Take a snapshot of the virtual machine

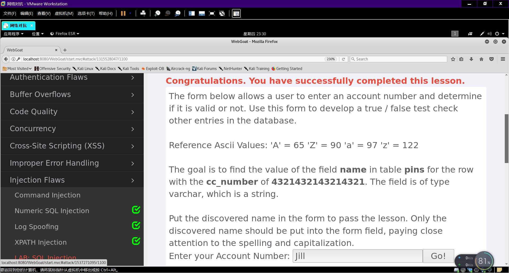(x=157, y=13)
